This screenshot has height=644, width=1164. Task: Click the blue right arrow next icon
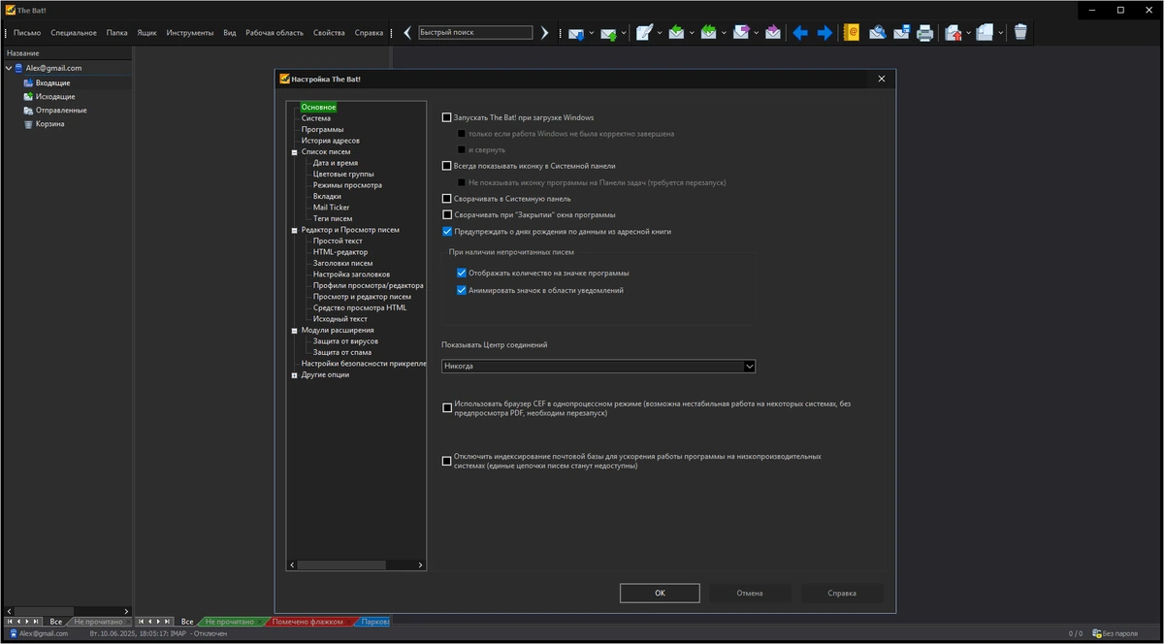tap(824, 33)
